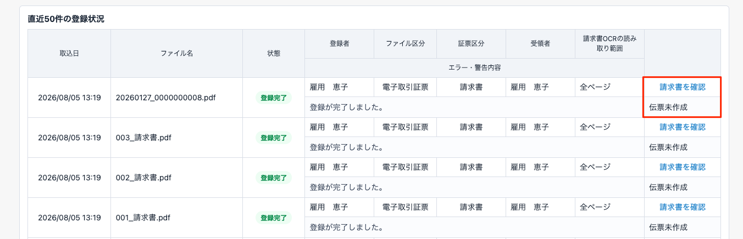Click 登録完了 badge for 20260127_0000000008.pdf
The height and width of the screenshot is (239, 743).
[x=274, y=98]
